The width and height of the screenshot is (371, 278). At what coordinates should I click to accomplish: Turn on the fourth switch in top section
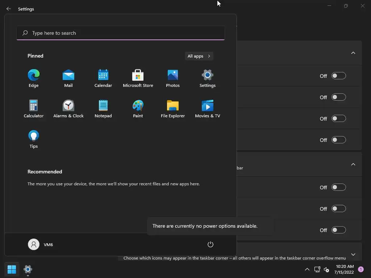(x=339, y=140)
